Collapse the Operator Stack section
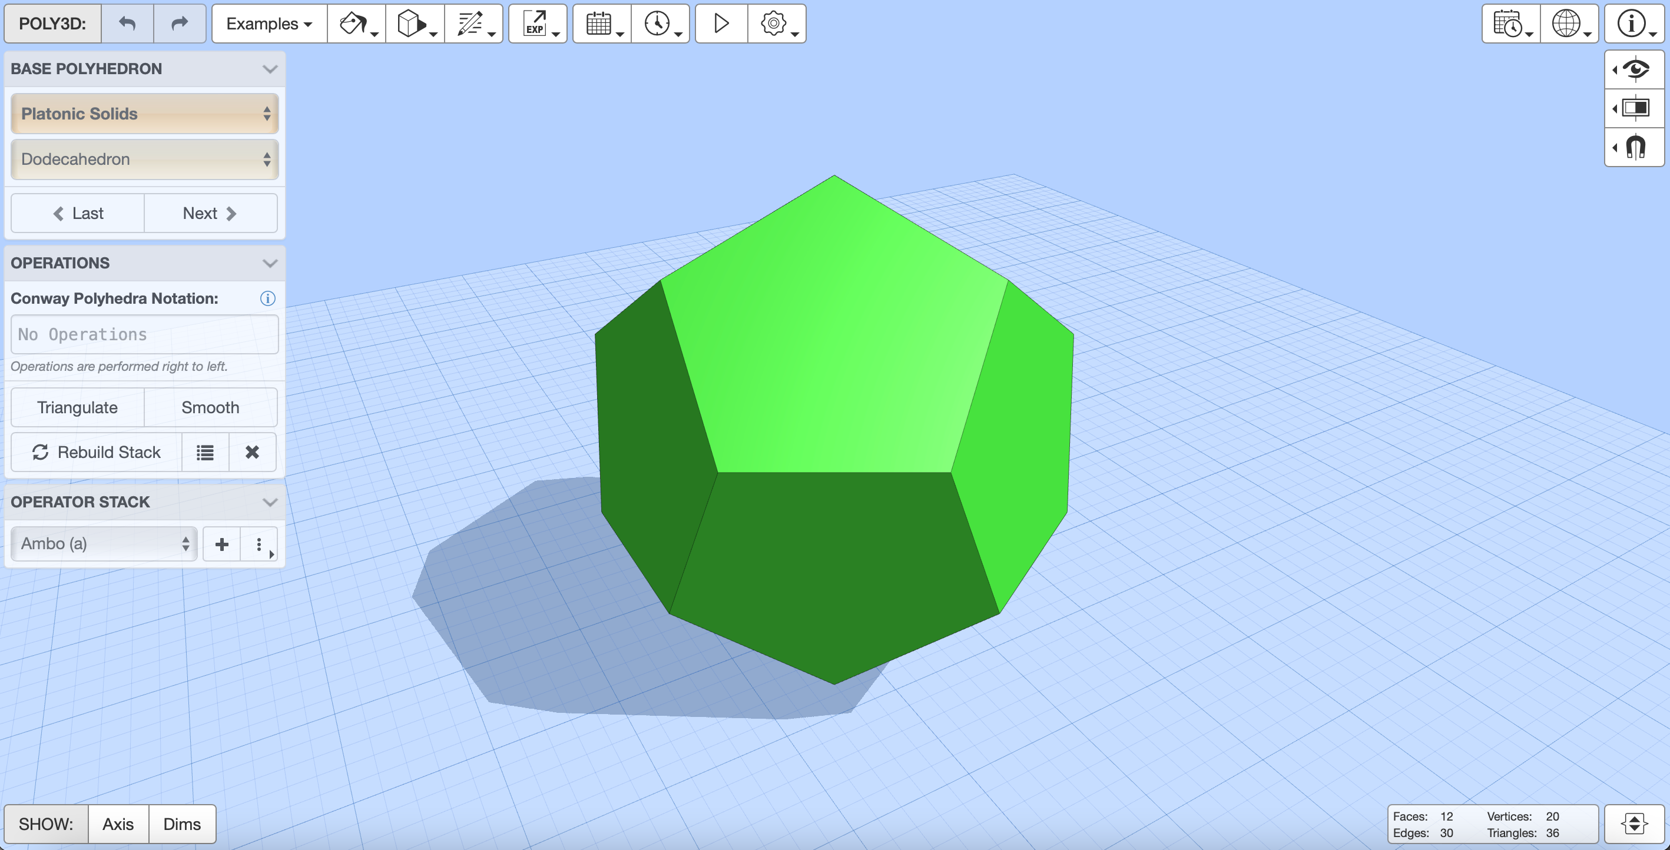1670x850 pixels. [x=270, y=502]
